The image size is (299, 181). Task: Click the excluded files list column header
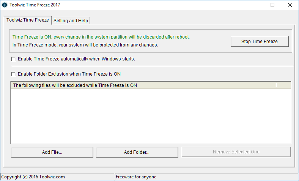143,85
